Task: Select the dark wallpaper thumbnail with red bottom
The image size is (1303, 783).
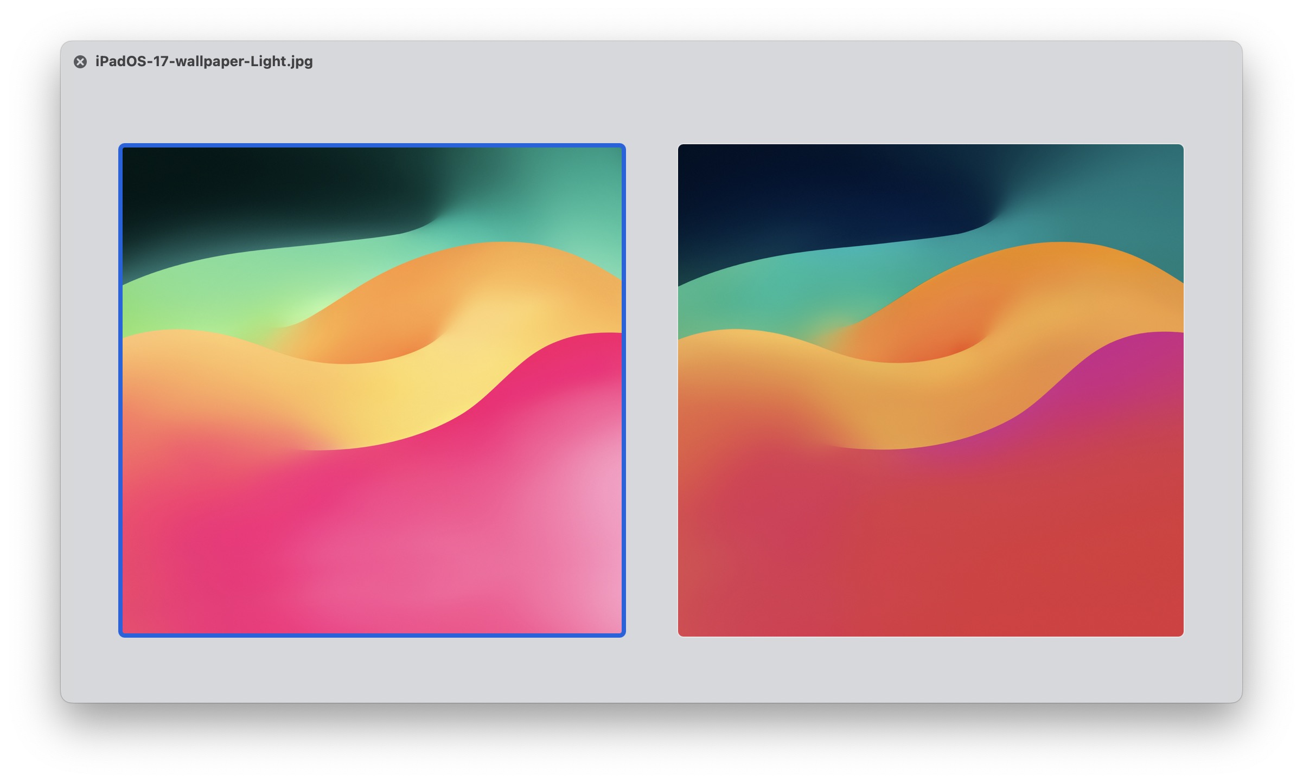Action: tap(931, 390)
